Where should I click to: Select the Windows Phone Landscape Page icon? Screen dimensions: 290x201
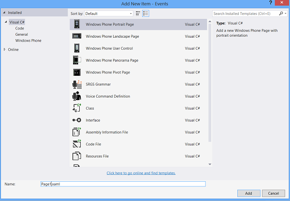[77, 36]
